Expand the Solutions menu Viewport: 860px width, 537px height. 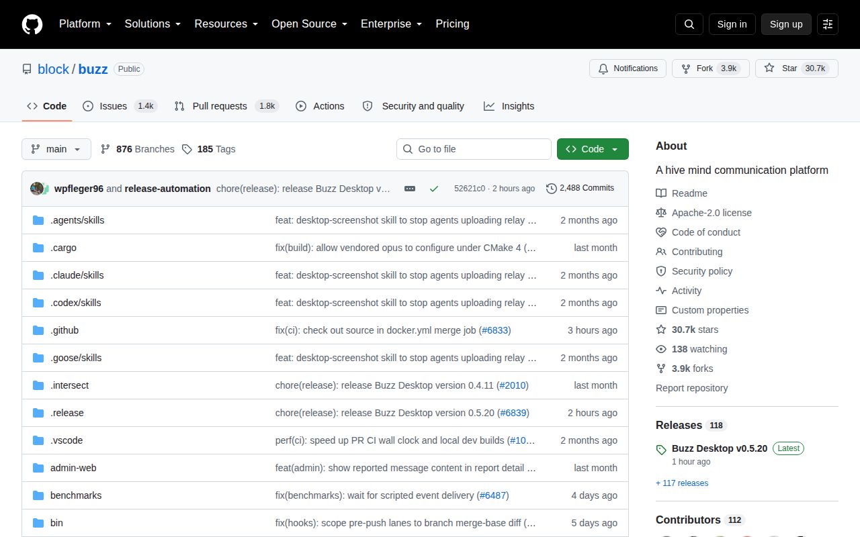pos(153,24)
